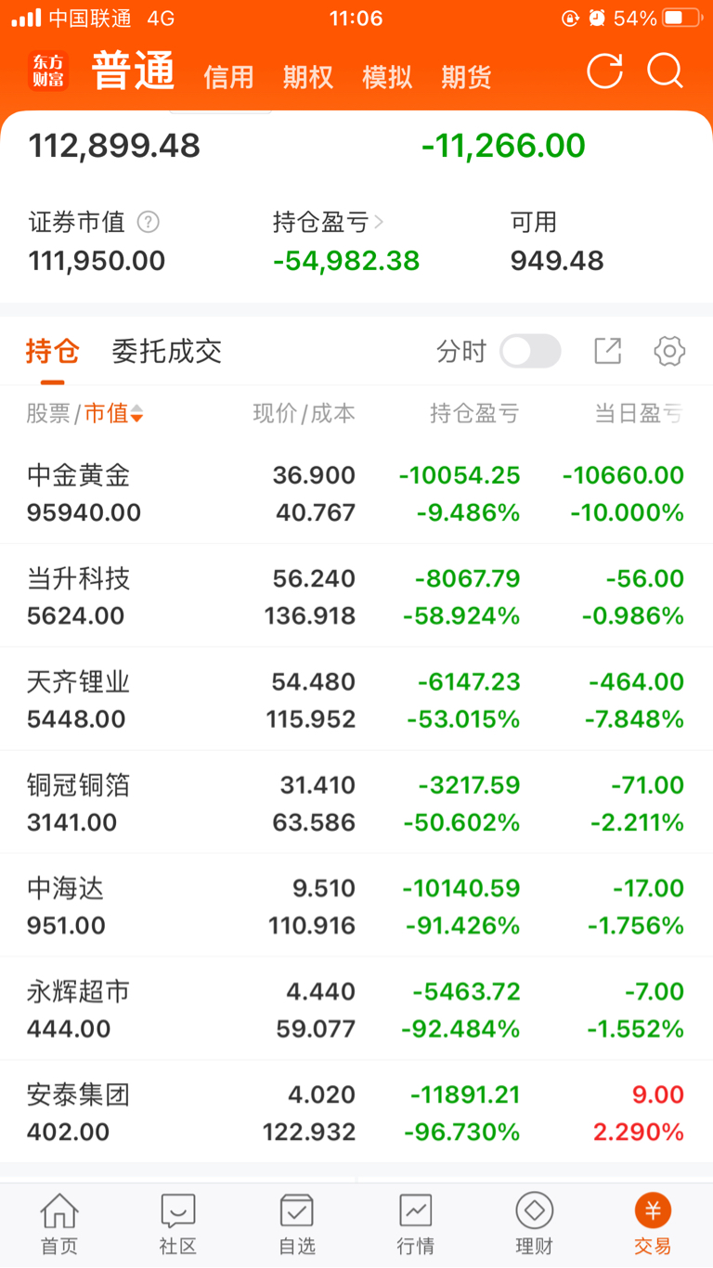Toggle the 分时 switch on
This screenshot has width=713, height=1268.
click(x=530, y=351)
